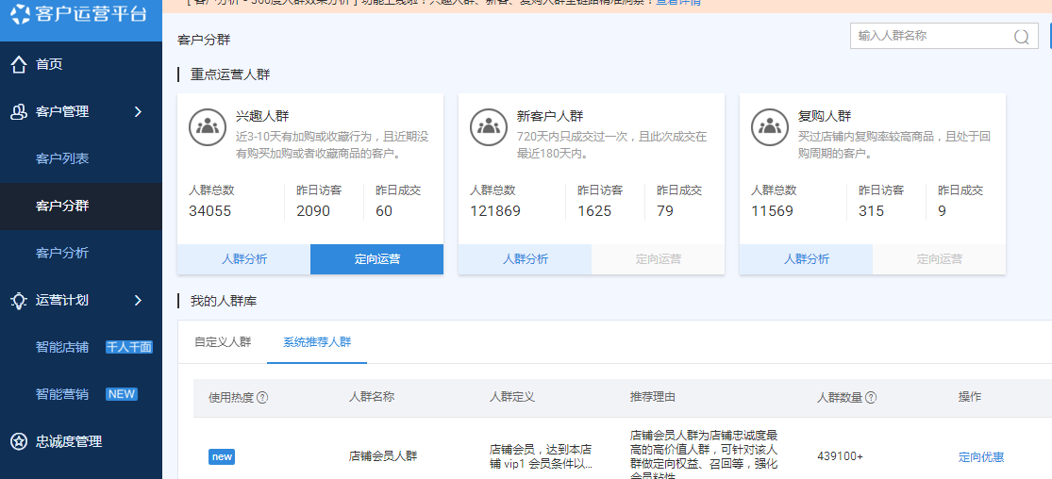
Task: Click the search magnifier icon in search box
Action: (1021, 37)
